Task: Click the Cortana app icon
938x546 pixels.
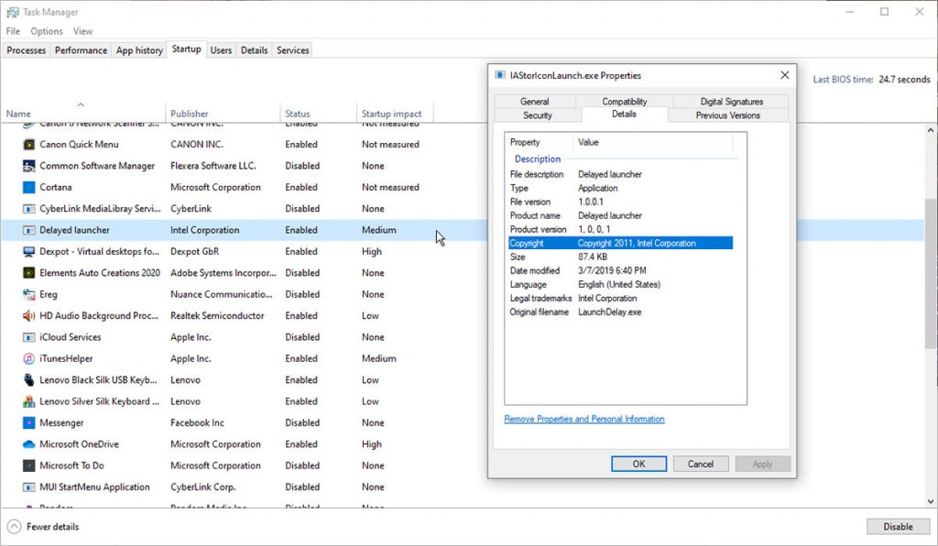Action: tap(29, 187)
